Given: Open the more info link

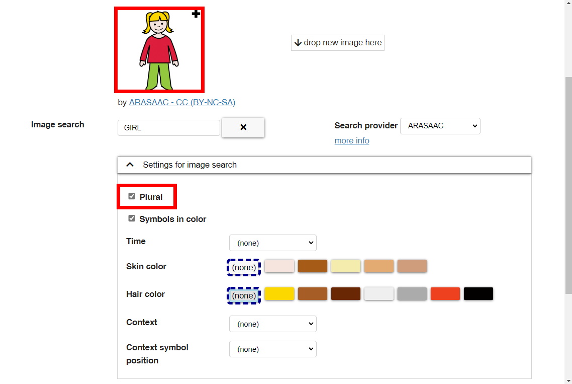Looking at the screenshot, I should click(352, 141).
